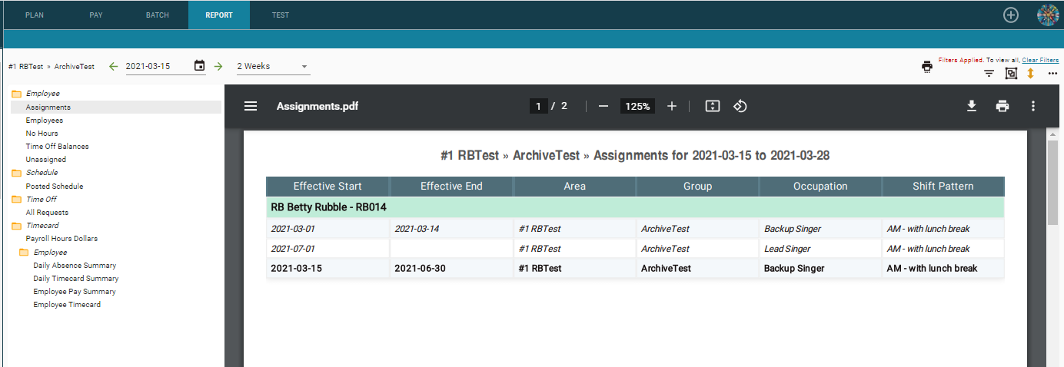The width and height of the screenshot is (1064, 367).
Task: Fit the PDF to page
Action: click(713, 106)
